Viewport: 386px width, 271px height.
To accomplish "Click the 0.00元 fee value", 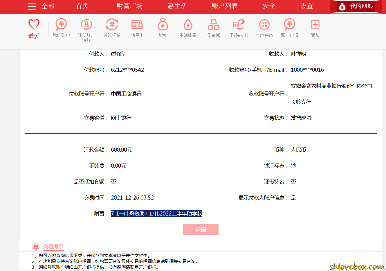I will [119, 166].
